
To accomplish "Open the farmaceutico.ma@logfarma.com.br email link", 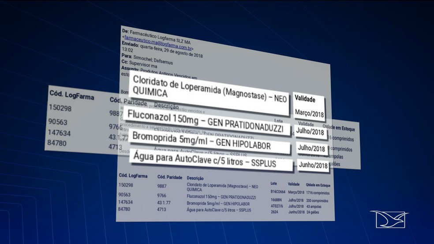I will coord(158,43).
